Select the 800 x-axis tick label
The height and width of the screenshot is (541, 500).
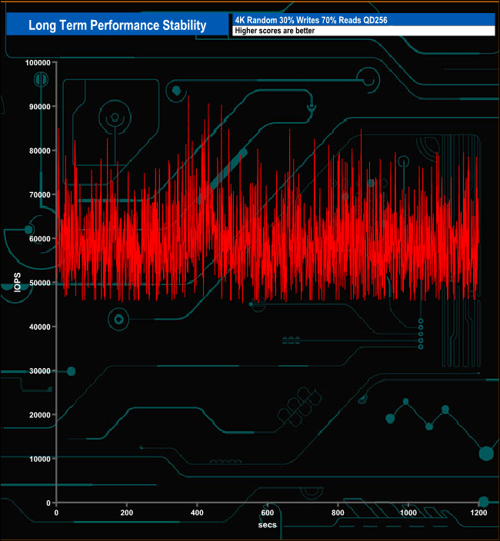[x=338, y=513]
